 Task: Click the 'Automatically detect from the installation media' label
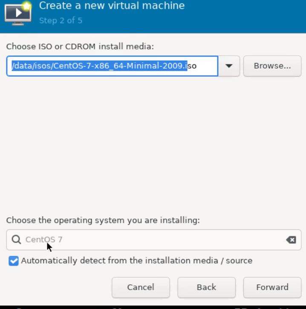point(136,261)
